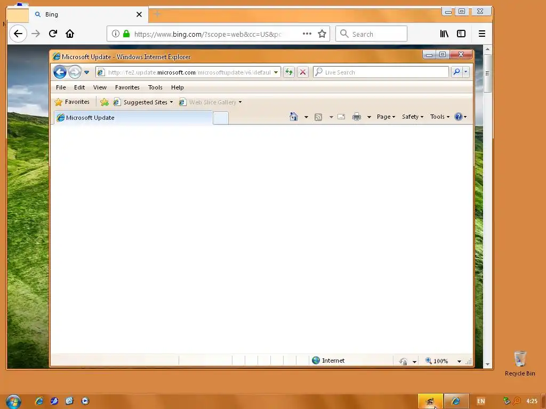Expand IE zoom level dropdown arrow
Screen dimensions: 546x409
click(x=459, y=362)
